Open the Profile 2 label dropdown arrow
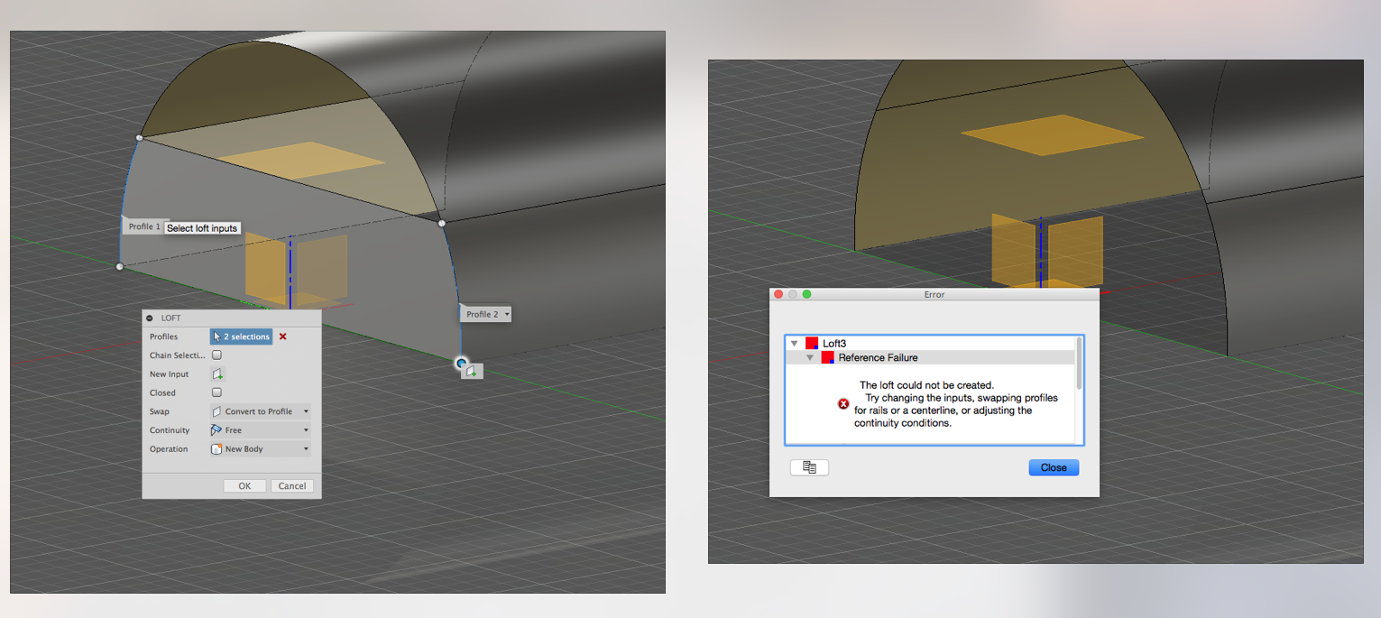This screenshot has height=618, width=1381. tap(507, 314)
